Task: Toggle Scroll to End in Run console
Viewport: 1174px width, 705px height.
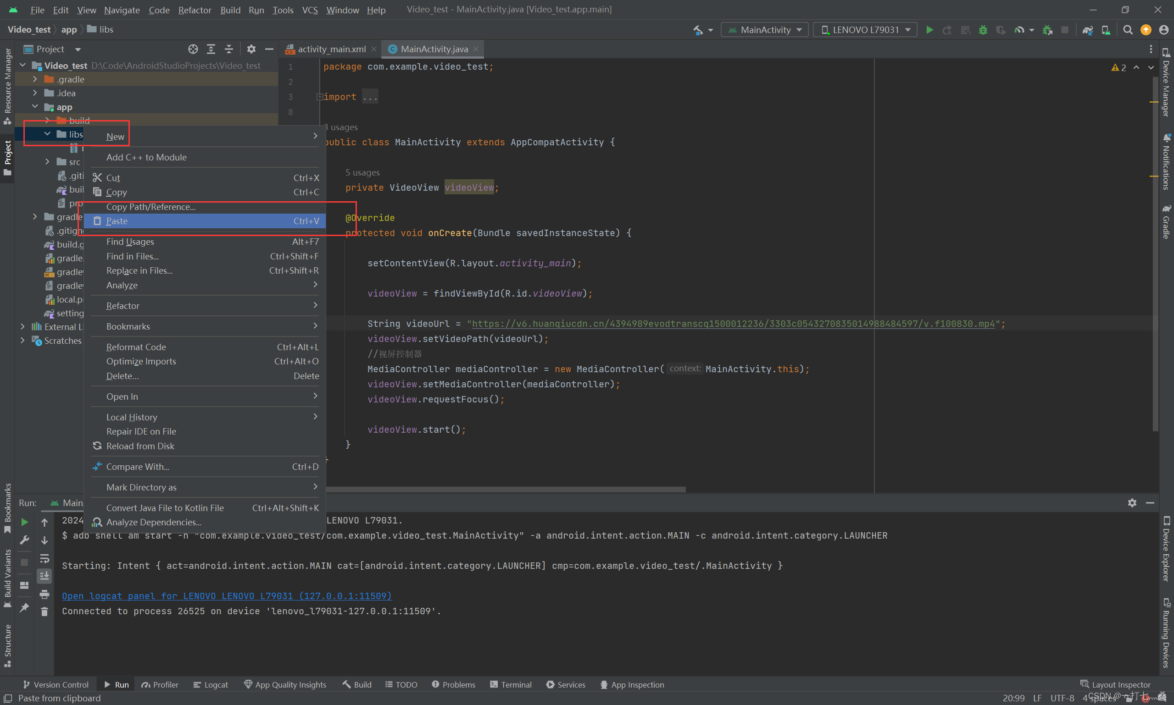Action: tap(44, 576)
